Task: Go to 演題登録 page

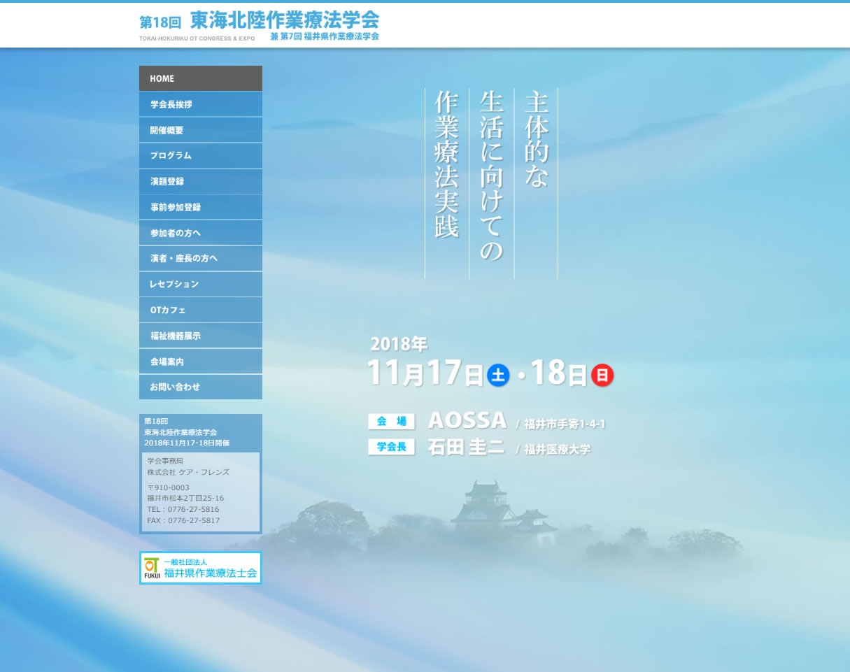Action: click(x=200, y=181)
